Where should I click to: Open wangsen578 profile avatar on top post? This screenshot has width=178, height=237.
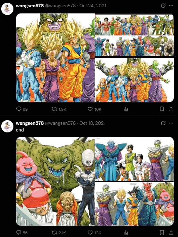(x=7, y=9)
